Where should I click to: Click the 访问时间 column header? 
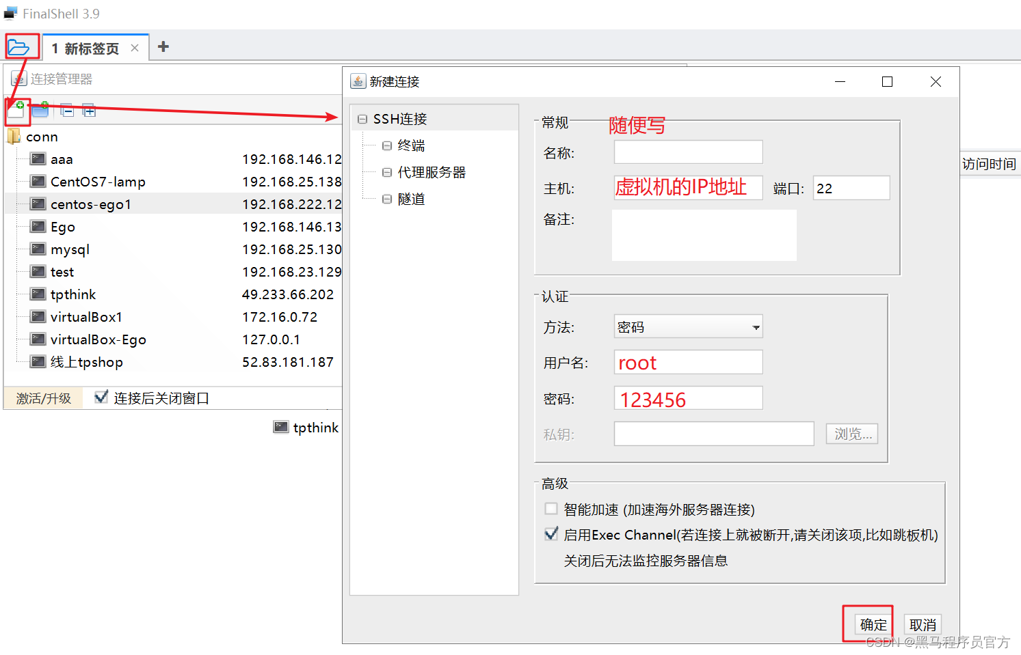[989, 164]
